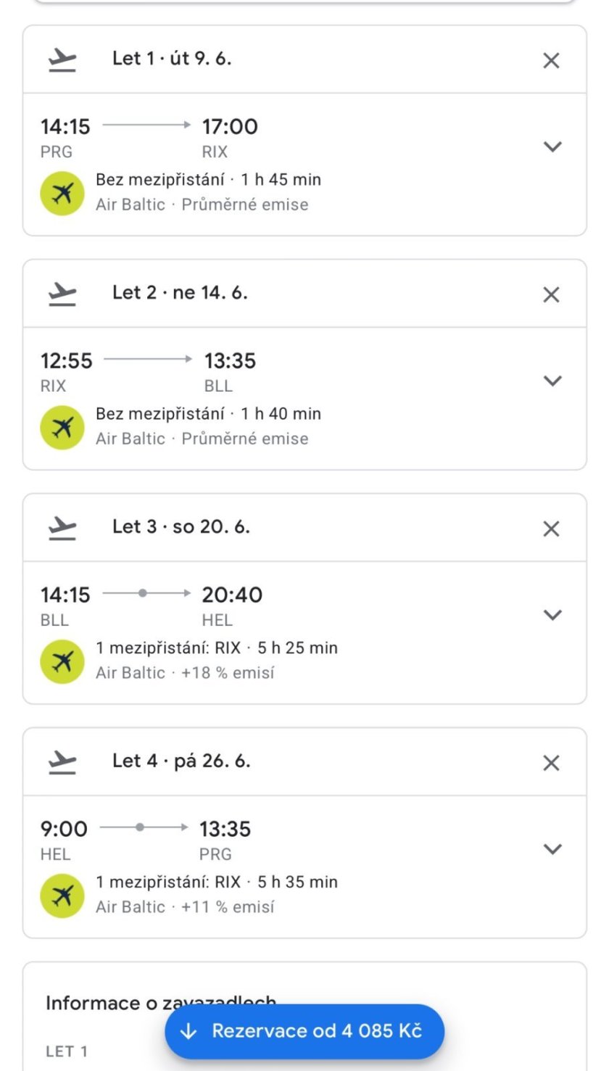Viewport: 609px width, 1071px height.
Task: Select the Let 3 · so 20. 6. header
Action: [181, 527]
